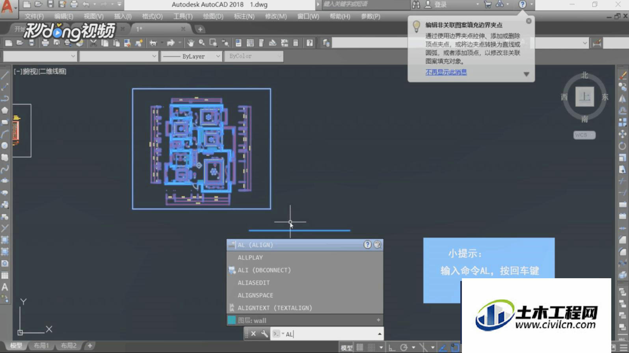Click the Open folder icon in the Quick Access toolbar
The image size is (629, 353).
pyautogui.click(x=38, y=4)
